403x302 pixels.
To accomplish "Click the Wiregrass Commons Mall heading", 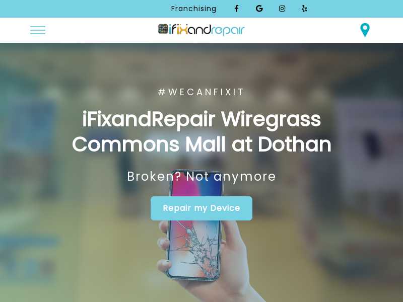I will pyautogui.click(x=201, y=132).
